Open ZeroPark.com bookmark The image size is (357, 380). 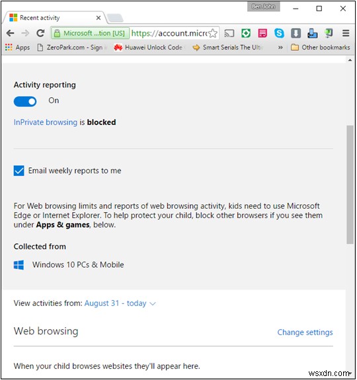[x=72, y=48]
